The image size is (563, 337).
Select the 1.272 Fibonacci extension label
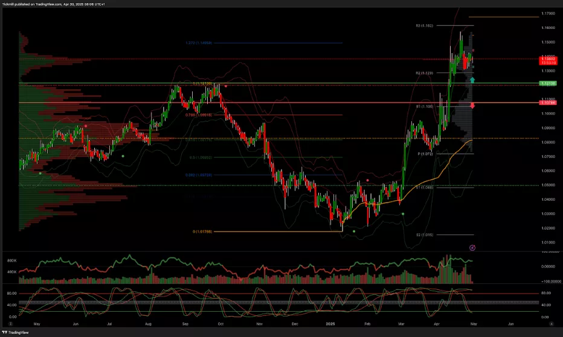[x=198, y=43]
